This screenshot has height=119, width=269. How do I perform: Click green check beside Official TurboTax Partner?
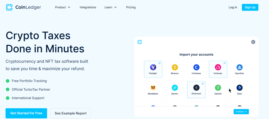pos(8,89)
